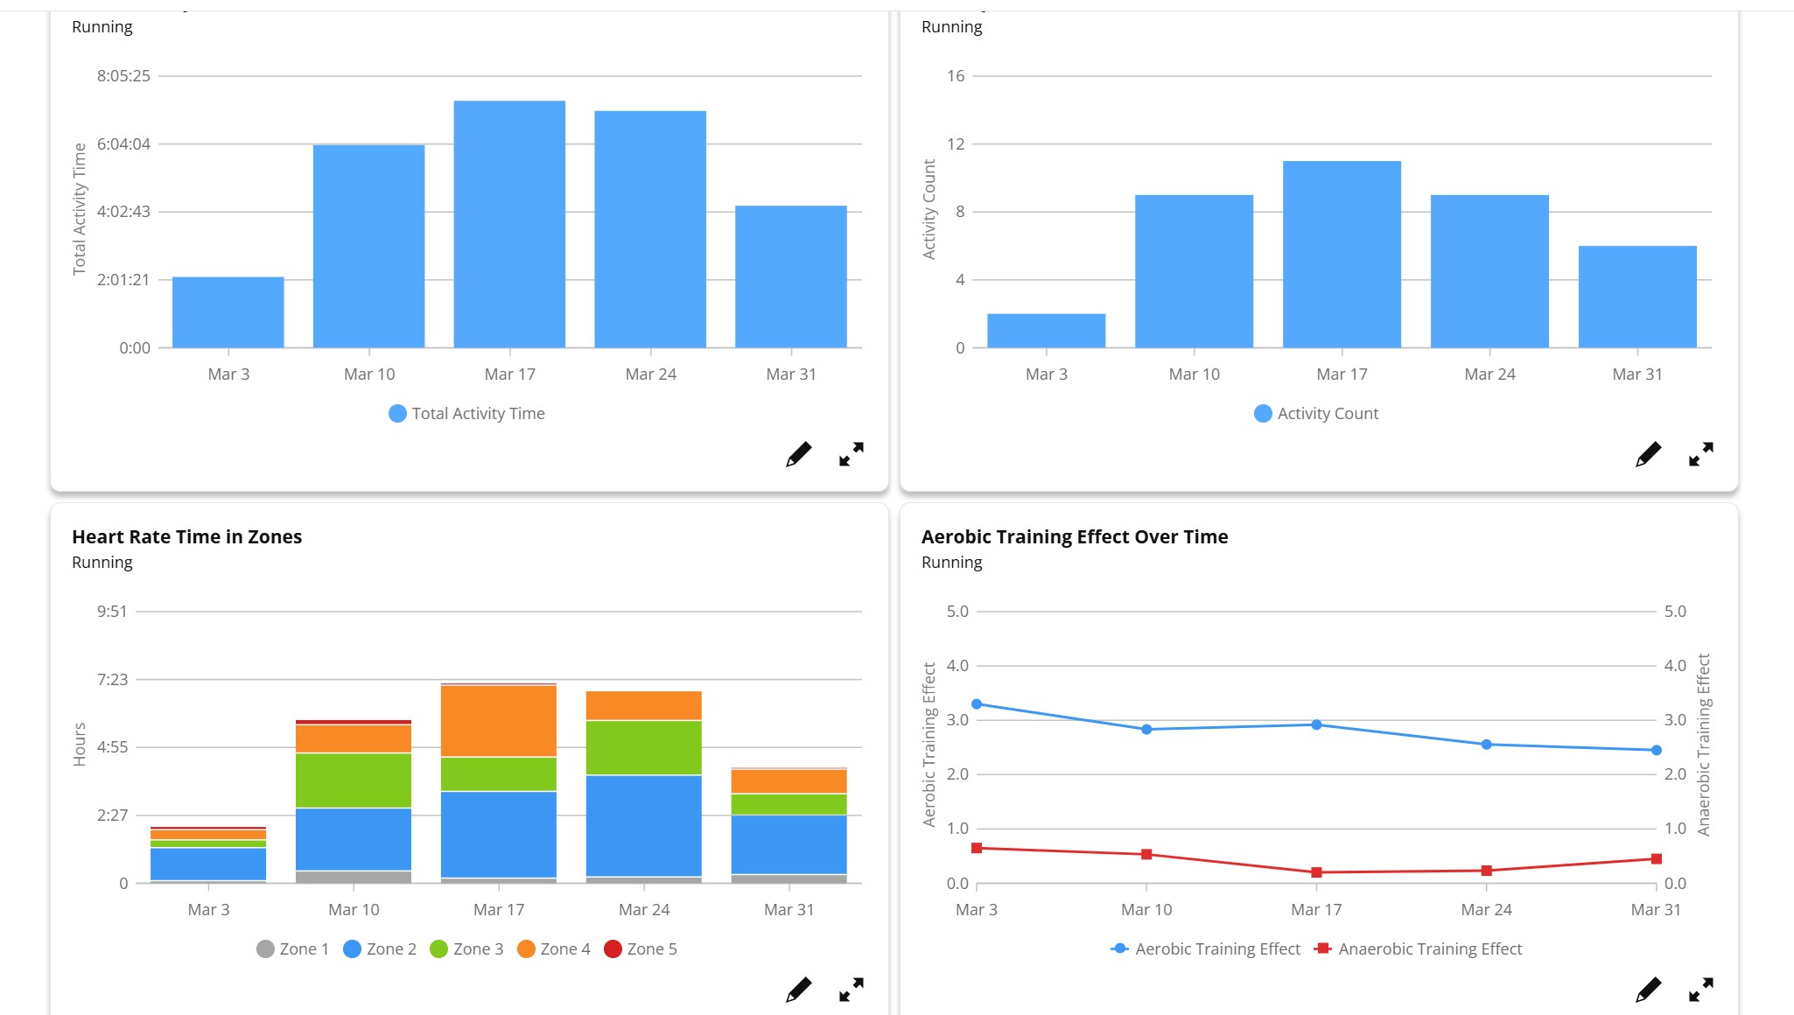Edit the Heart Rate Time in Zones chart
Image resolution: width=1794 pixels, height=1015 pixels.
(x=798, y=990)
